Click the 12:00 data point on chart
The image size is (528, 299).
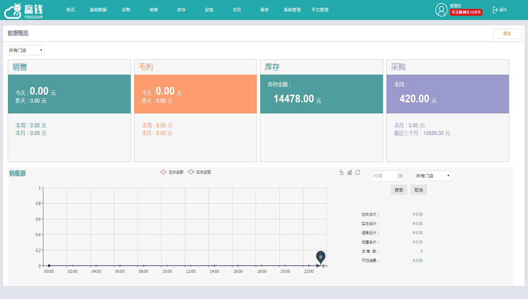click(x=190, y=266)
